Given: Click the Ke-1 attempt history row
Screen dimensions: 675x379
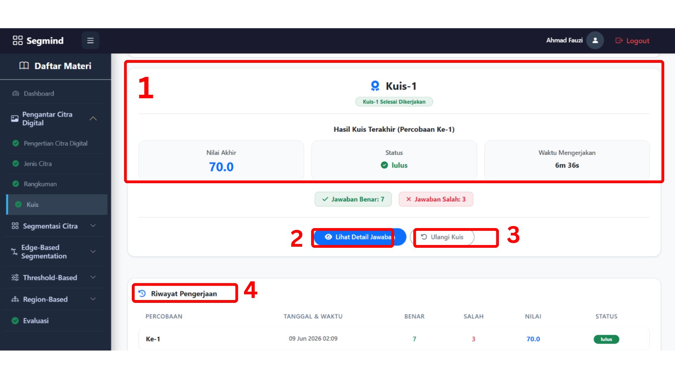Looking at the screenshot, I should [x=394, y=339].
